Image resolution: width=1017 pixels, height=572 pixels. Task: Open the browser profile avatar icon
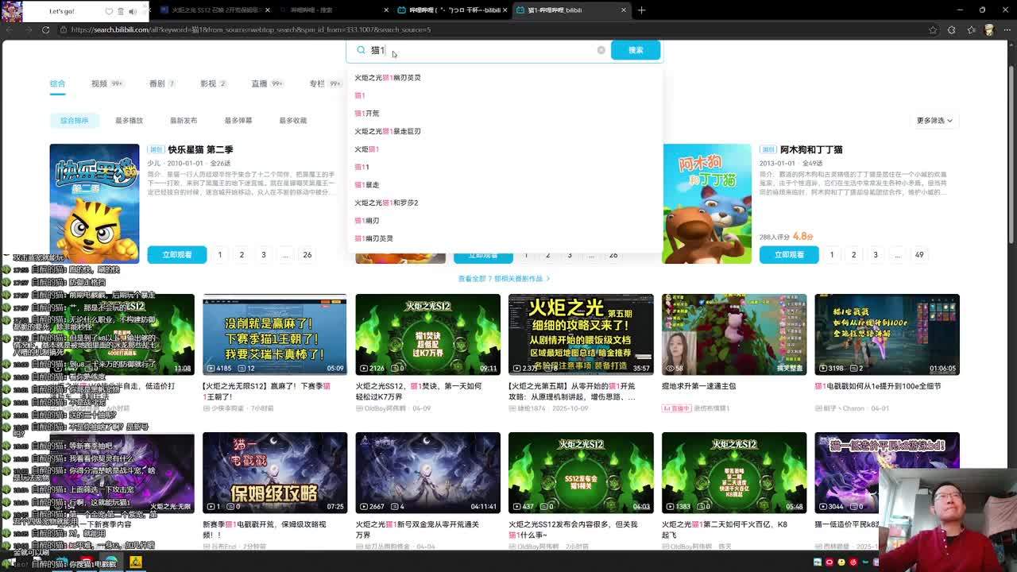coord(989,29)
